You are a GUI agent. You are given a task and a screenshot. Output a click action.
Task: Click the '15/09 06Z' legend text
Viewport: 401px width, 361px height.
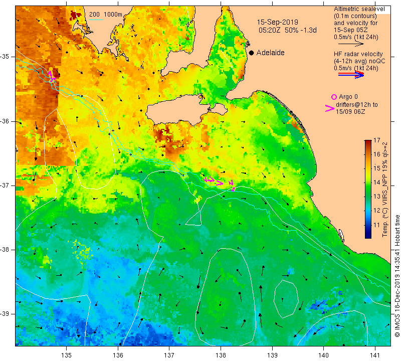coord(350,111)
